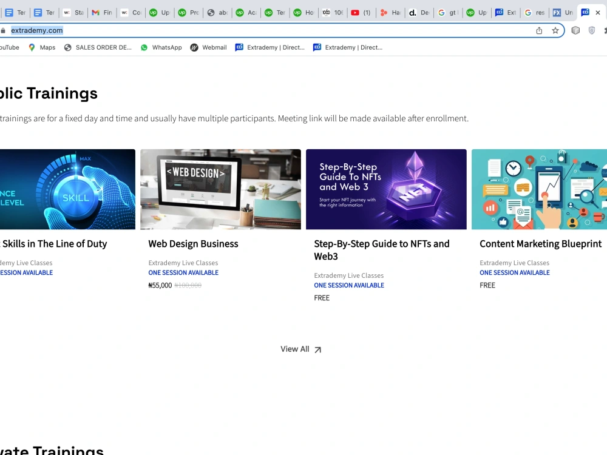Click the share page icon in address bar

(539, 30)
